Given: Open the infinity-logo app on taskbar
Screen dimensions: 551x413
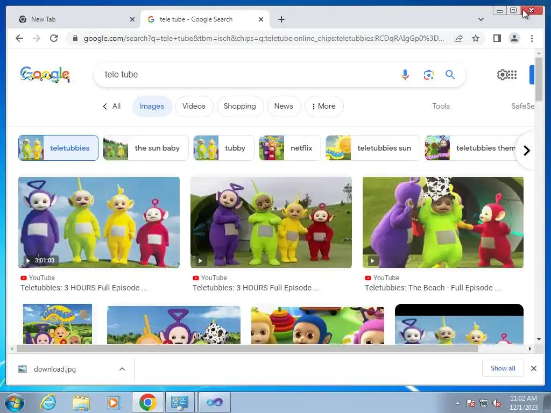Looking at the screenshot, I should click(215, 402).
